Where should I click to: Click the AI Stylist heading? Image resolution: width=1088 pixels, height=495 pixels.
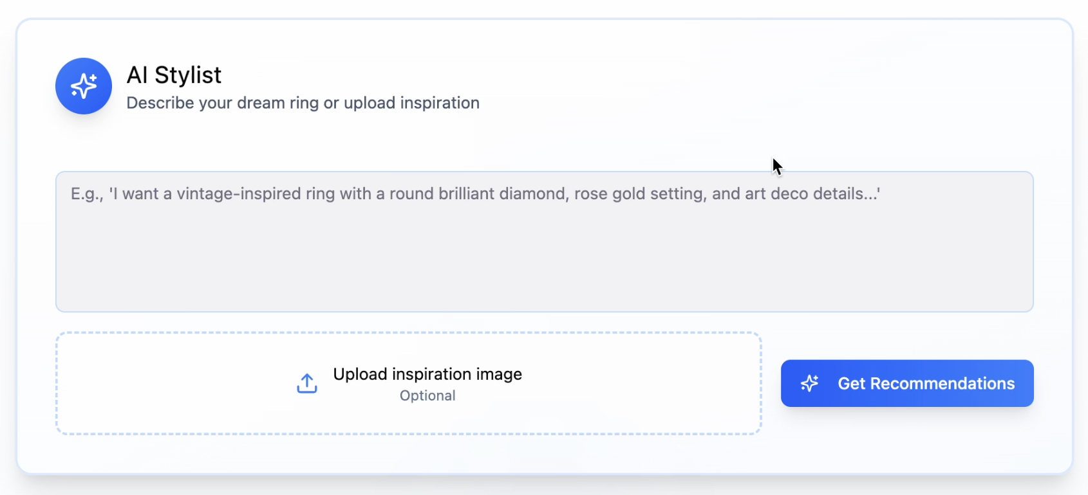click(174, 75)
